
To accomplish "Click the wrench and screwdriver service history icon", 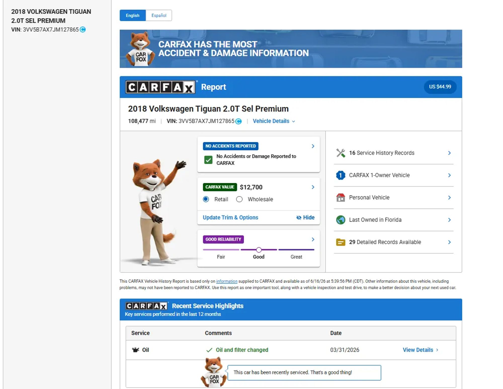I will [341, 153].
